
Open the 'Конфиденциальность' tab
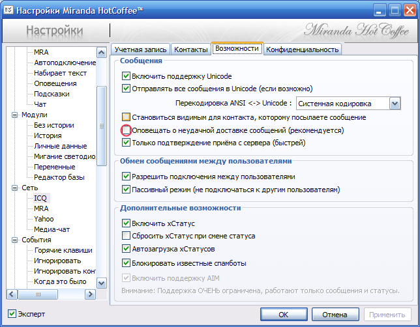click(x=302, y=49)
